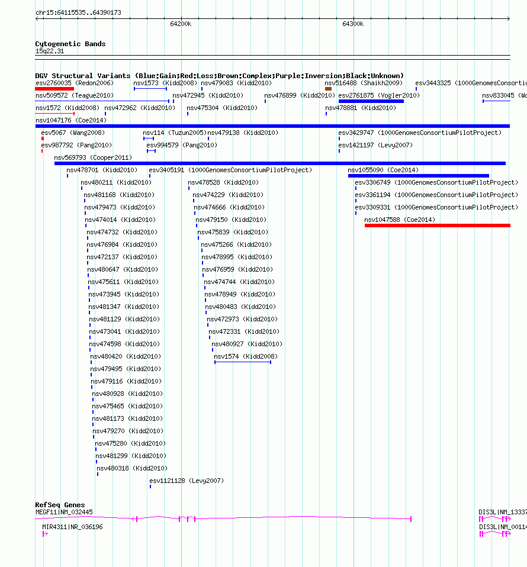This screenshot has width=527, height=567.
Task: Open nsv480318 (Kidd2010) variant
Action: tap(132, 468)
